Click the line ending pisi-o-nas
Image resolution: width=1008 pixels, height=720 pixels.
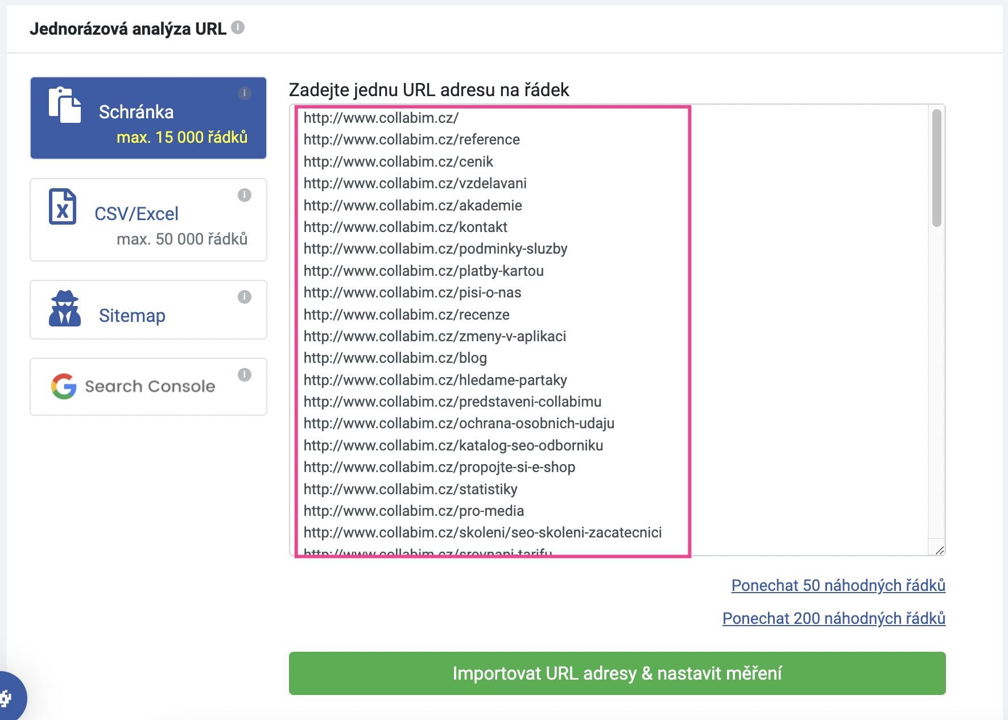pyautogui.click(x=412, y=292)
